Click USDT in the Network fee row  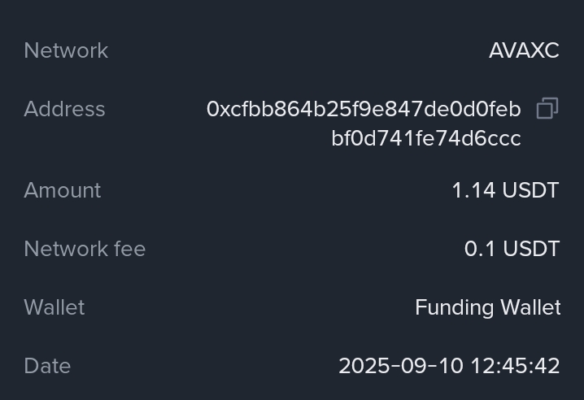pos(531,249)
